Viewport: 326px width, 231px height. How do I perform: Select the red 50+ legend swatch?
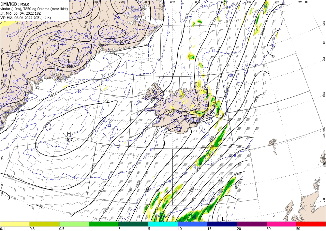pos(311,224)
